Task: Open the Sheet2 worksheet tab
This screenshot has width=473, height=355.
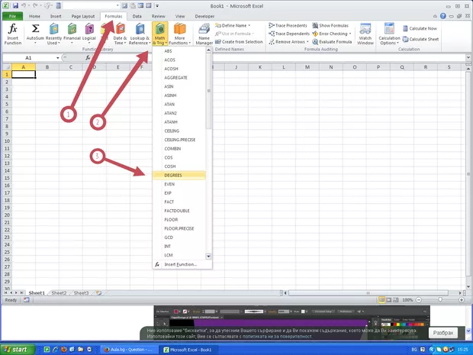Action: tap(59, 292)
